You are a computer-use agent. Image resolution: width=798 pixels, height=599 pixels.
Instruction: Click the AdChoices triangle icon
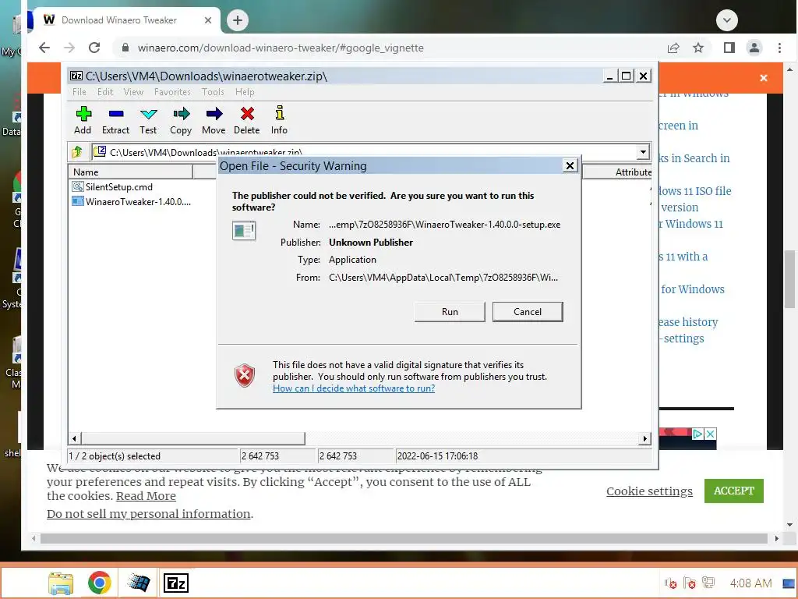tap(697, 434)
